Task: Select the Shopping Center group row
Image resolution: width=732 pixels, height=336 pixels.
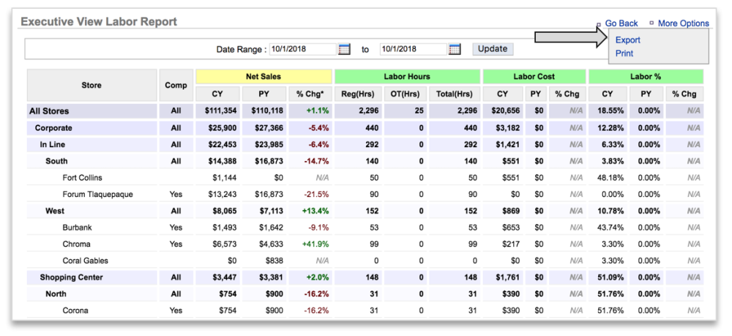Action: [x=71, y=277]
